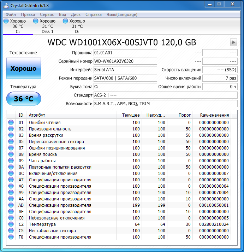Click the Возможности features field
Viewport: 244px width, 252px height.
[166, 104]
